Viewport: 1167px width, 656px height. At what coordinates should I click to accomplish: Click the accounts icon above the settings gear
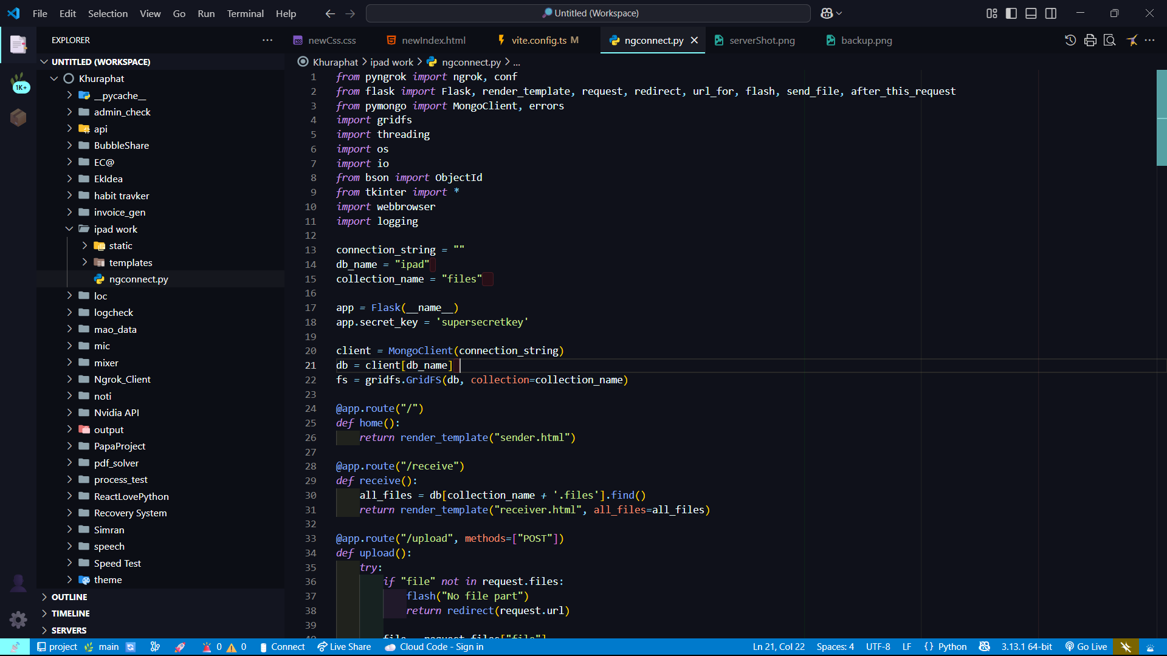18,583
